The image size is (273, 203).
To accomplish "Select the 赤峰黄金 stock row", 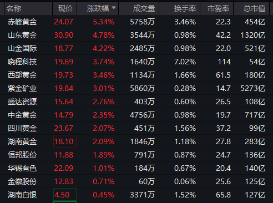I will click(x=136, y=22).
